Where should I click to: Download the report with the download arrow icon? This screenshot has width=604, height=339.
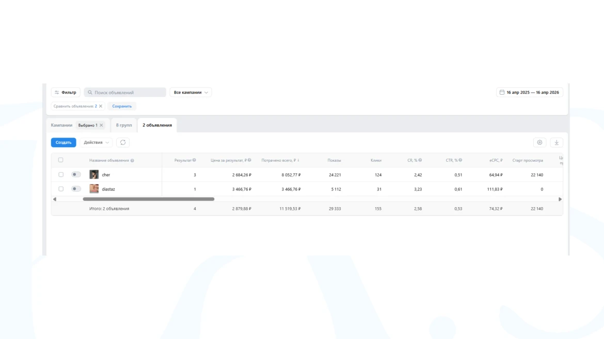(x=557, y=143)
